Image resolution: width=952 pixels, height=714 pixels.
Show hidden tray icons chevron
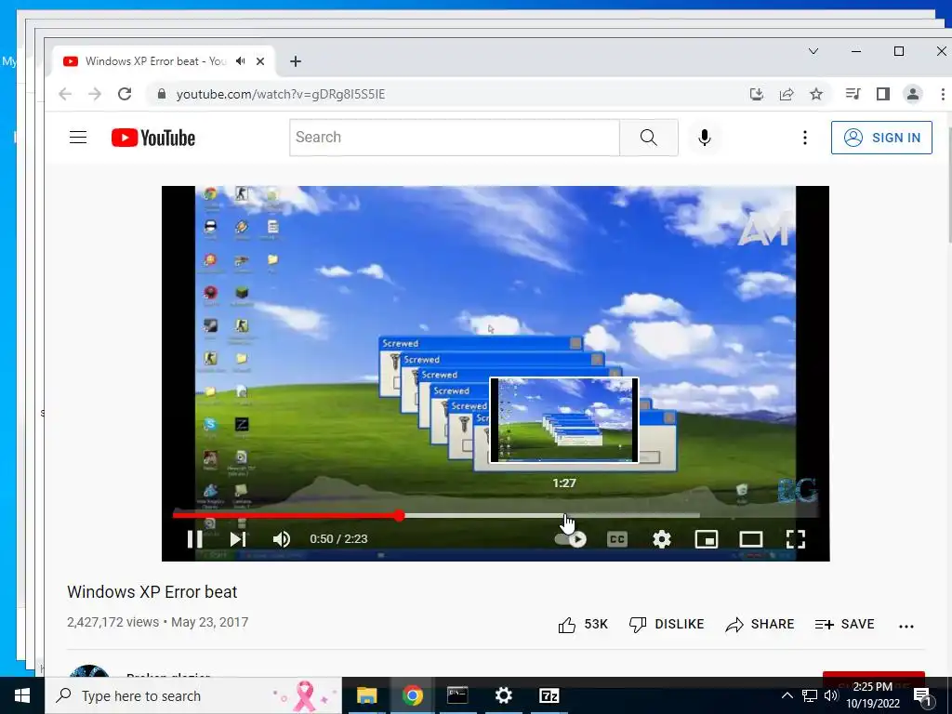(x=787, y=695)
